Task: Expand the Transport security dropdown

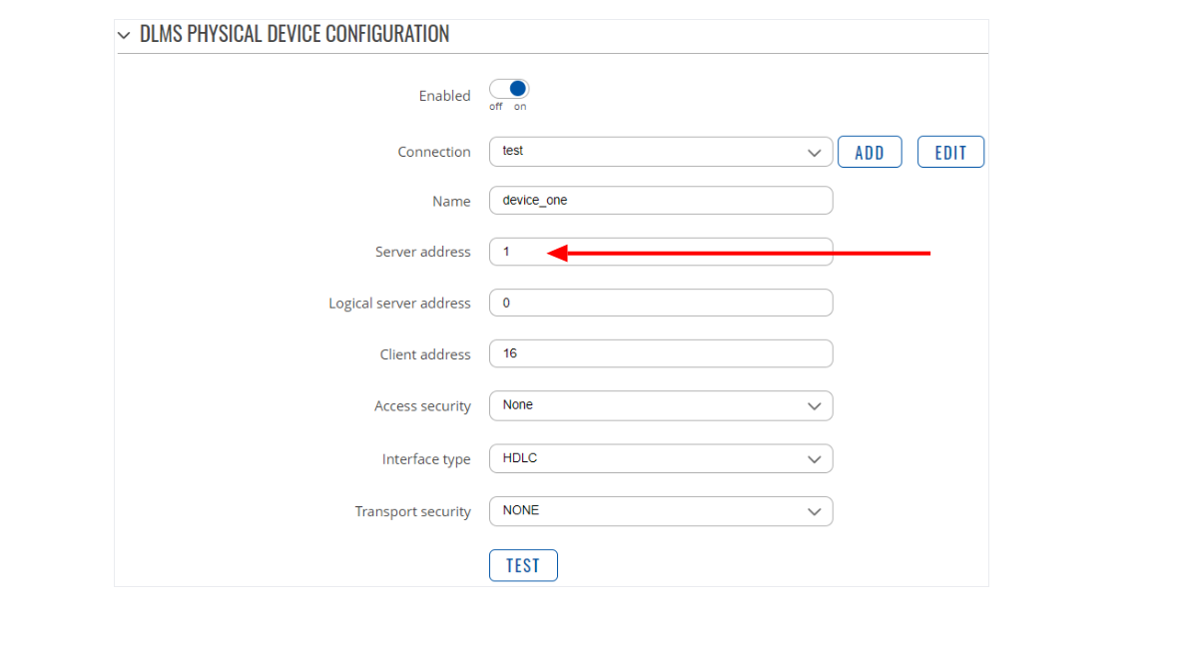Action: point(660,510)
